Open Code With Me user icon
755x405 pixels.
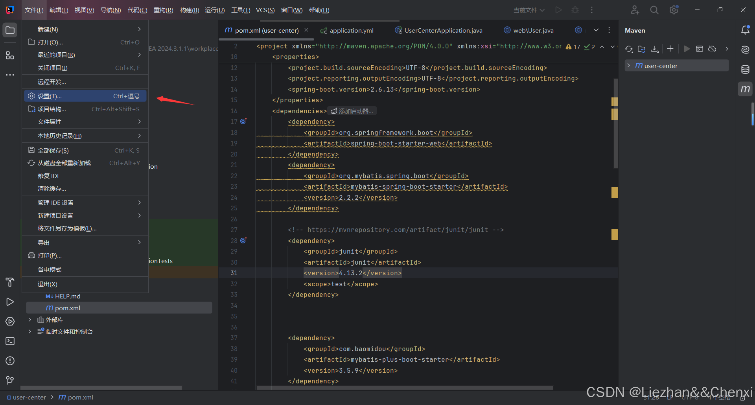pos(635,10)
